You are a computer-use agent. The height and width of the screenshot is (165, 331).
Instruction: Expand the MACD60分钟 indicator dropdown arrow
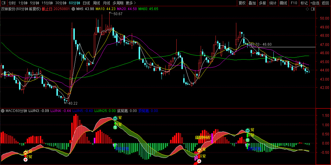(3, 110)
